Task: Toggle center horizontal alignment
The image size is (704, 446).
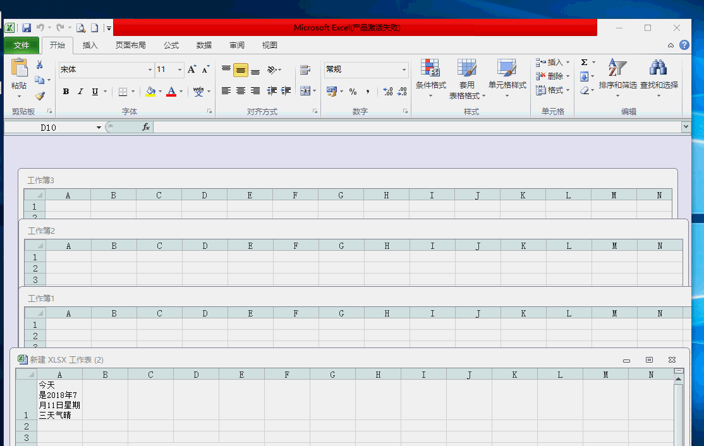Action: pos(241,90)
